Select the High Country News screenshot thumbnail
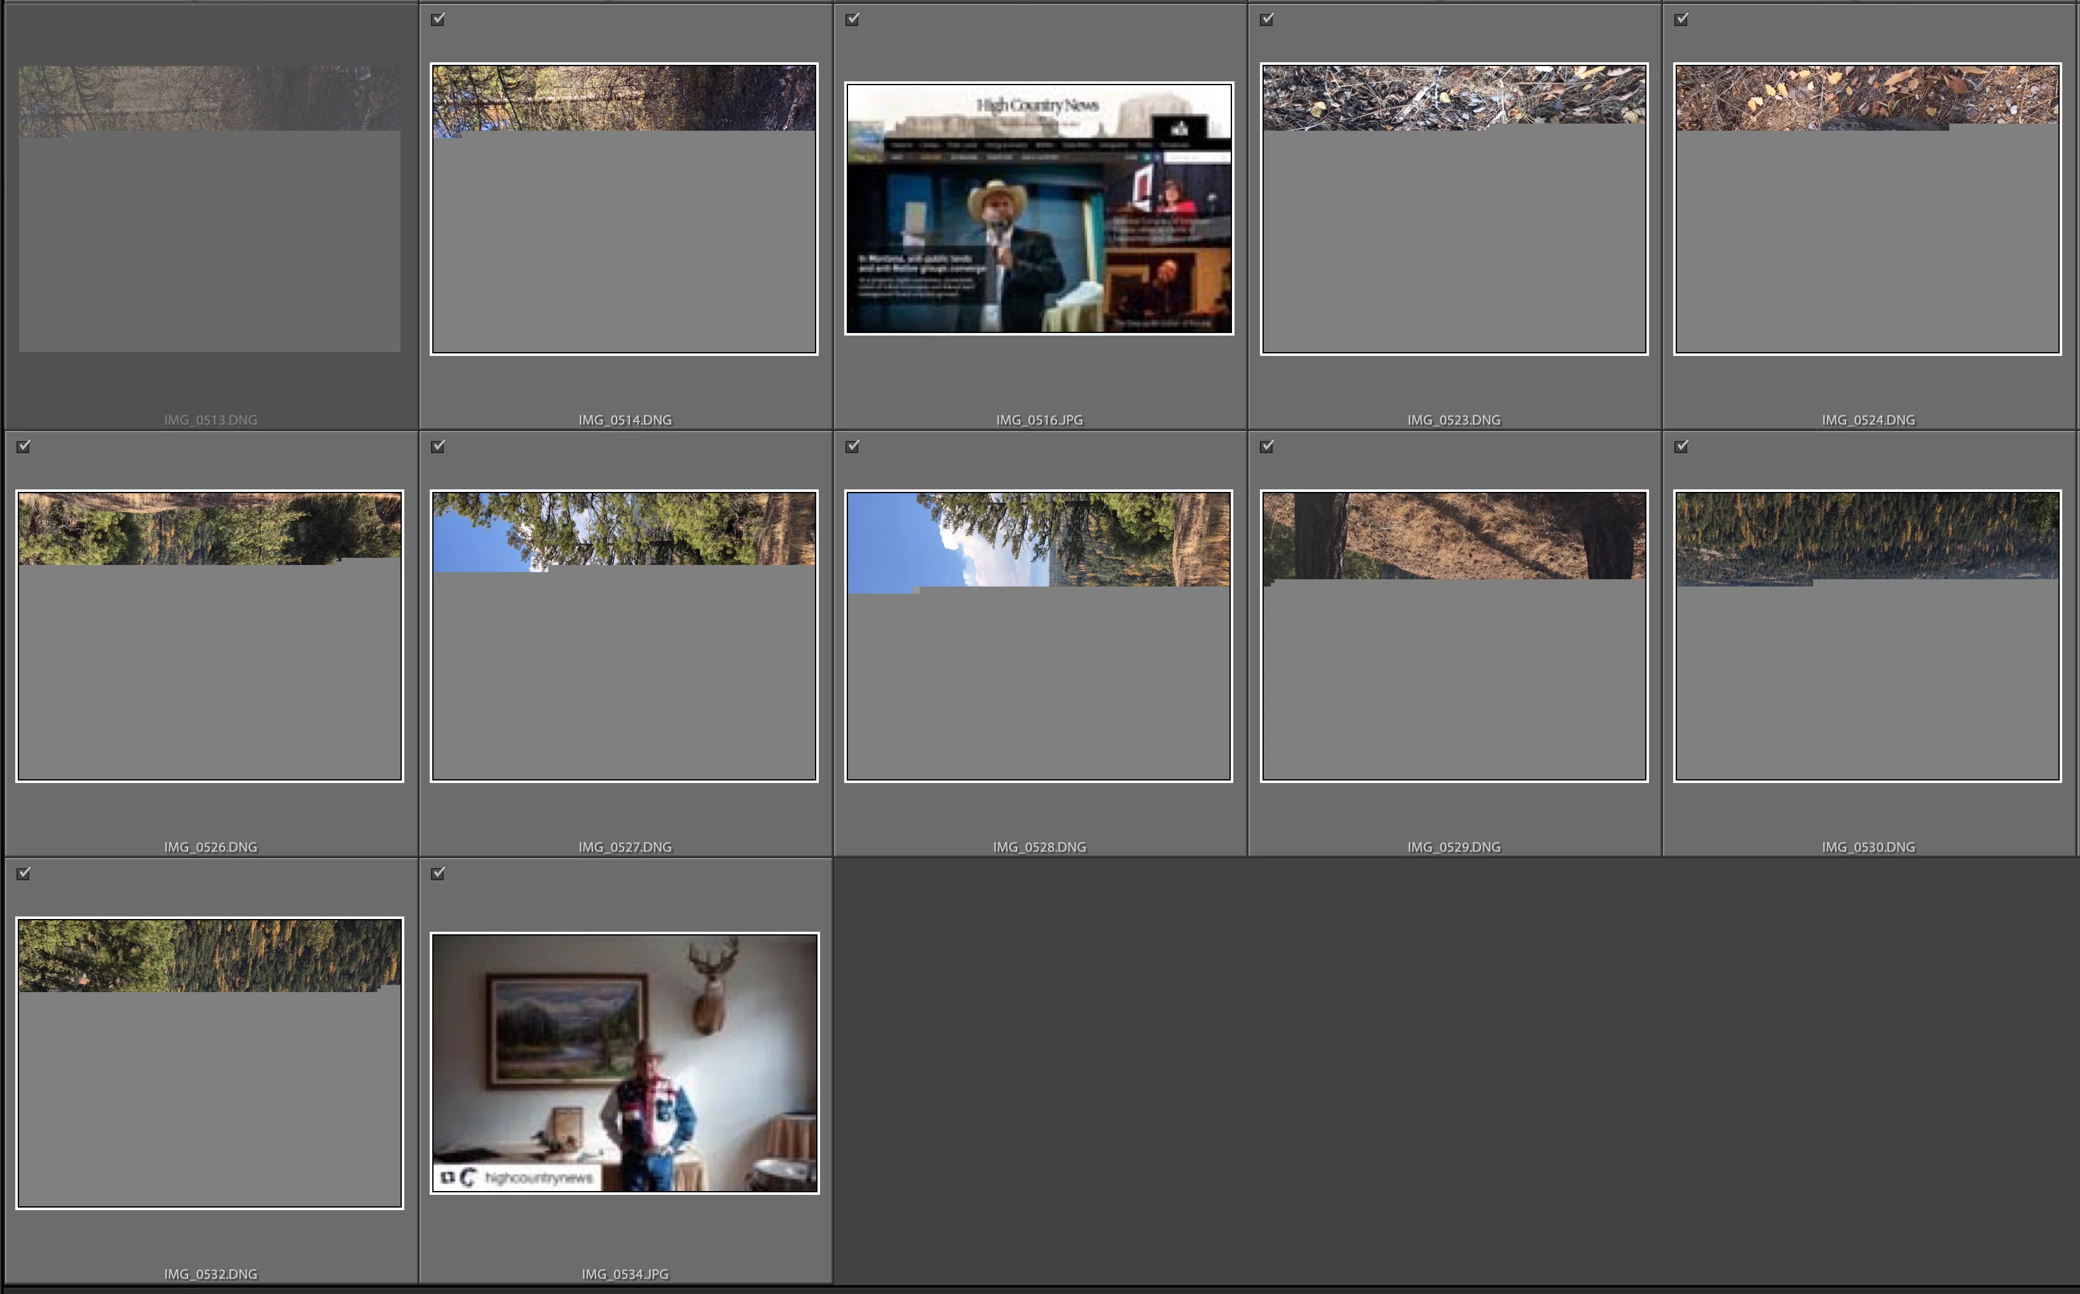This screenshot has height=1294, width=2080. pos(1038,209)
